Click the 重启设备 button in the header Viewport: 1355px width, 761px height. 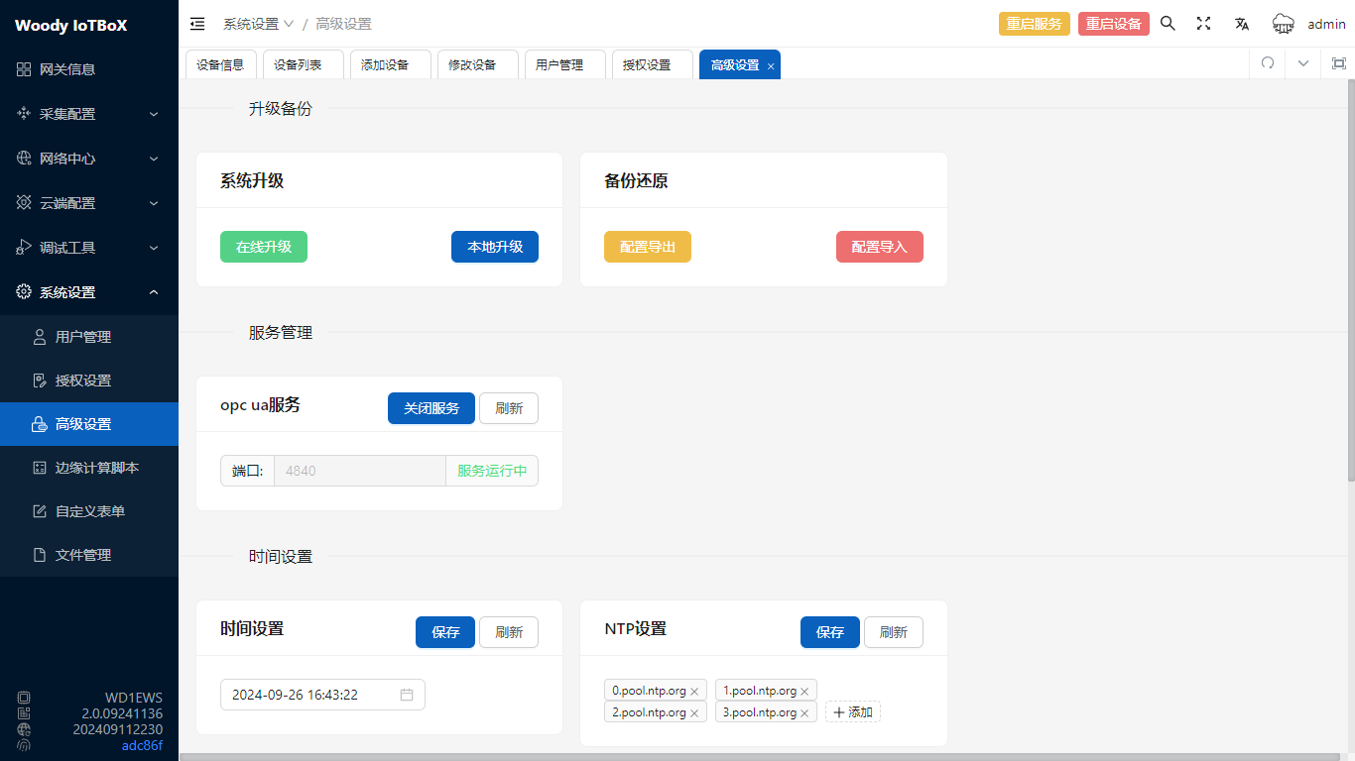pos(1113,24)
